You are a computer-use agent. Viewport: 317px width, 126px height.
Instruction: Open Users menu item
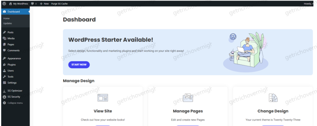pos(10,71)
